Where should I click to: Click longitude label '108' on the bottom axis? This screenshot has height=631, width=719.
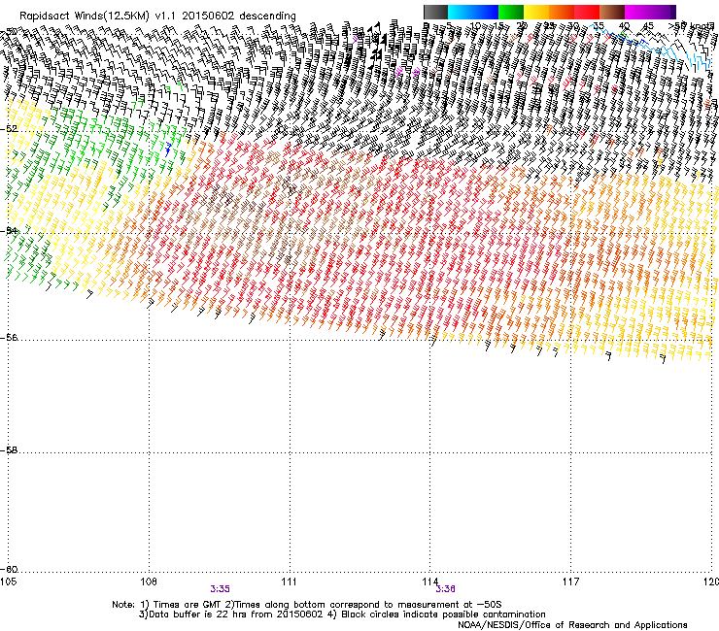tap(149, 581)
